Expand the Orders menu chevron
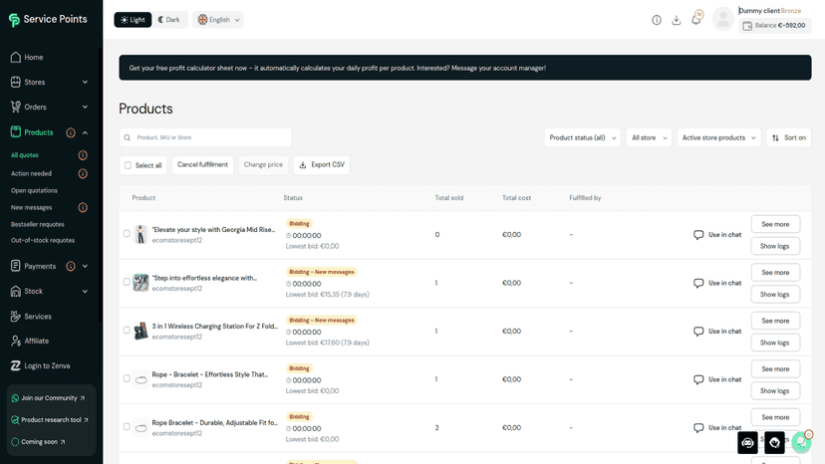 point(85,107)
